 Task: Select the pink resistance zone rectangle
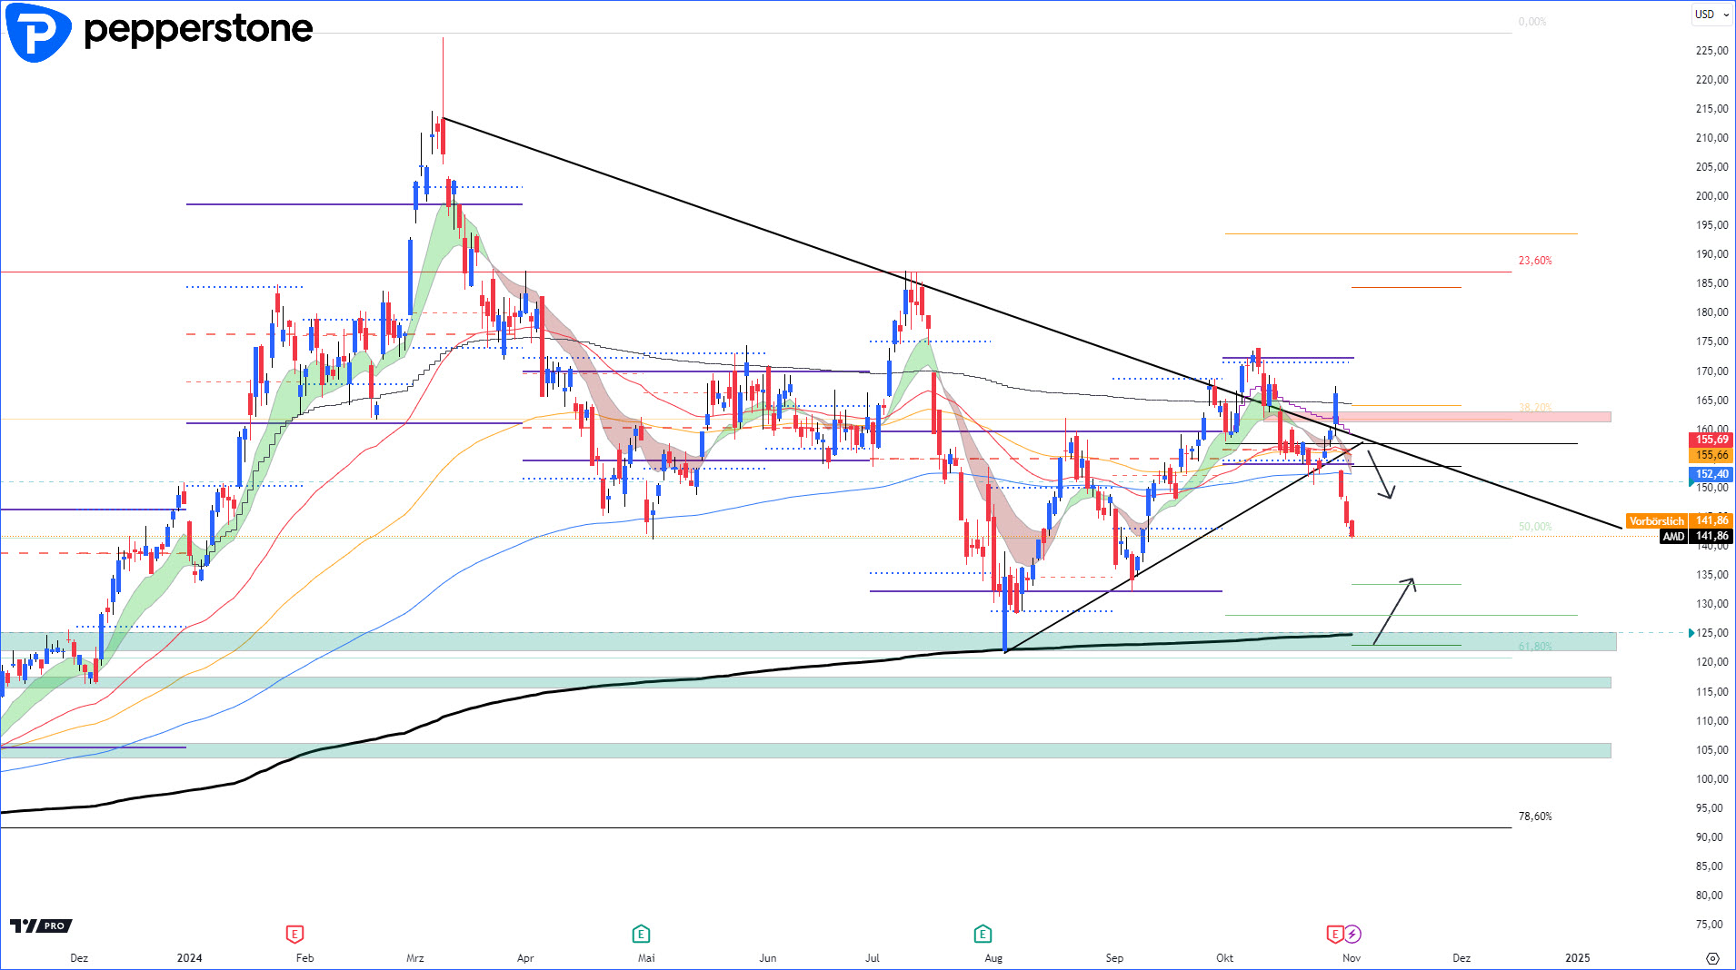click(1454, 417)
